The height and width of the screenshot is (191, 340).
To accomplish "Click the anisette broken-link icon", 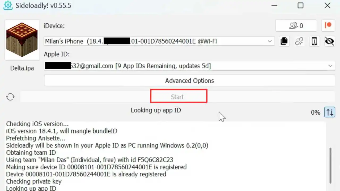I will coord(299,41).
